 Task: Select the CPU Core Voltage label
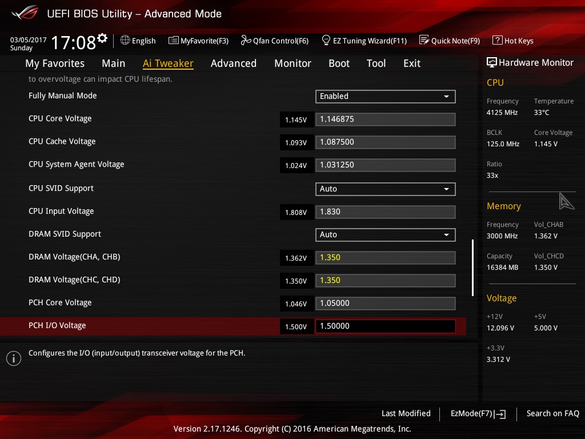coord(60,119)
